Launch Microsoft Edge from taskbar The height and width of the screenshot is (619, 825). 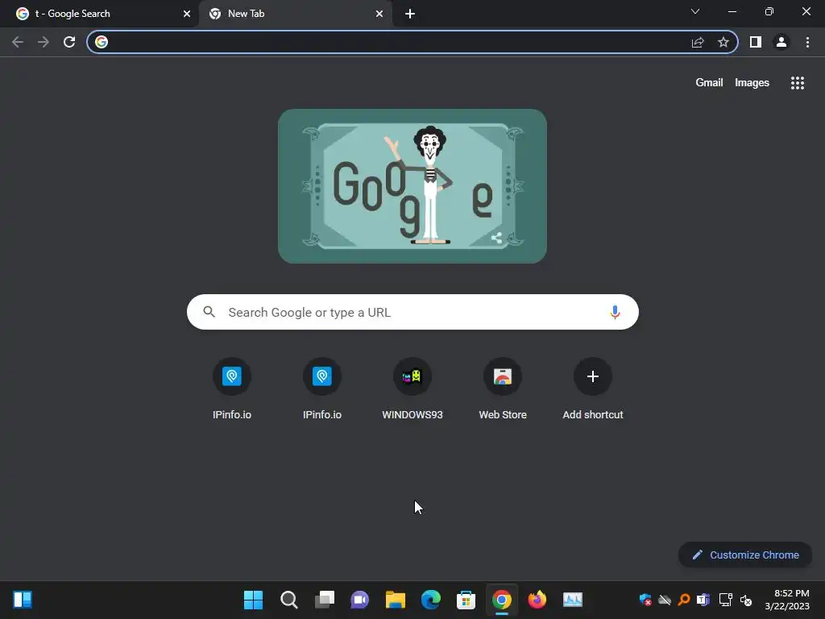[431, 600]
